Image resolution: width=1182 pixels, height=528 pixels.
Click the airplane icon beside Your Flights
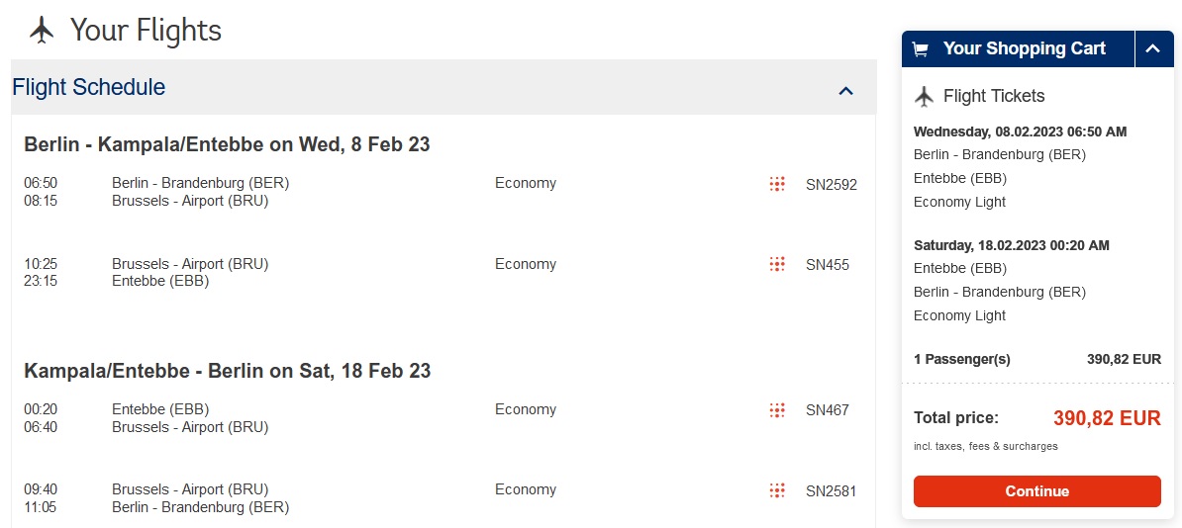43,30
